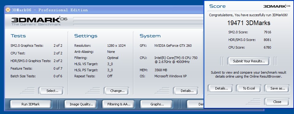
Task: Close the Score window with Close button
Action: pos(277,102)
